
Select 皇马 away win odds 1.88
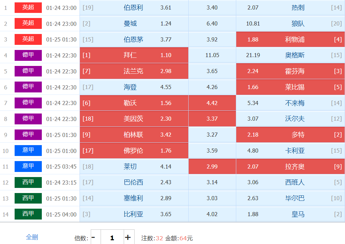click(x=290, y=214)
